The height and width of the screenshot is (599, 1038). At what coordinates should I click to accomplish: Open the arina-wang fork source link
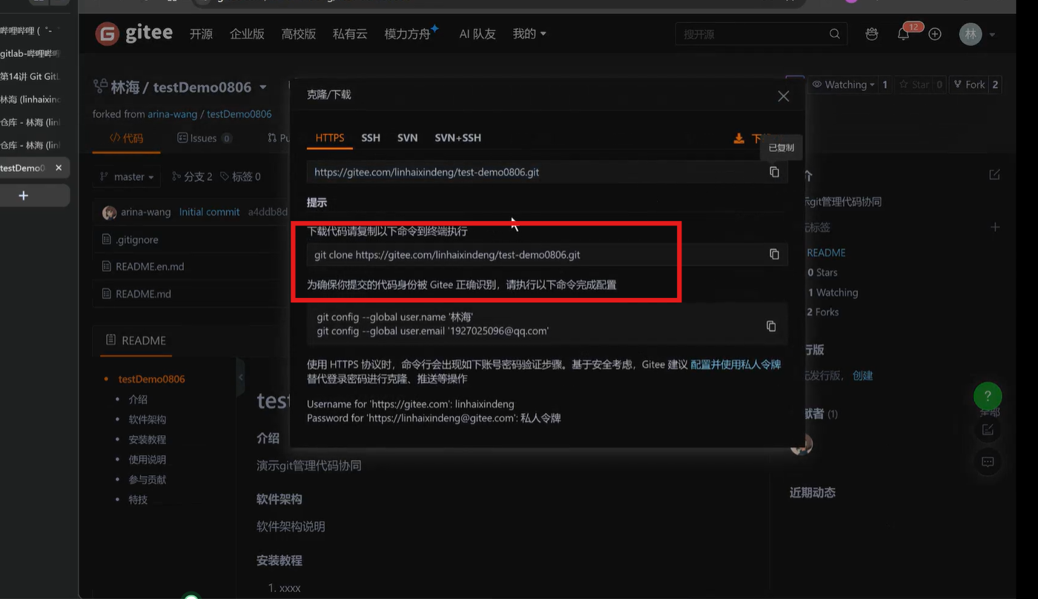pos(173,114)
